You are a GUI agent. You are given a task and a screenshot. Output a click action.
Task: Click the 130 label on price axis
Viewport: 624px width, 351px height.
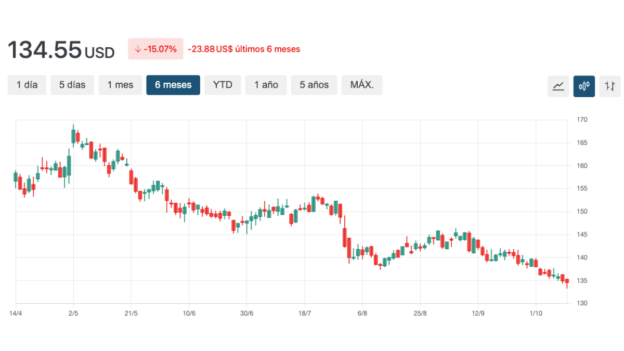coord(582,303)
